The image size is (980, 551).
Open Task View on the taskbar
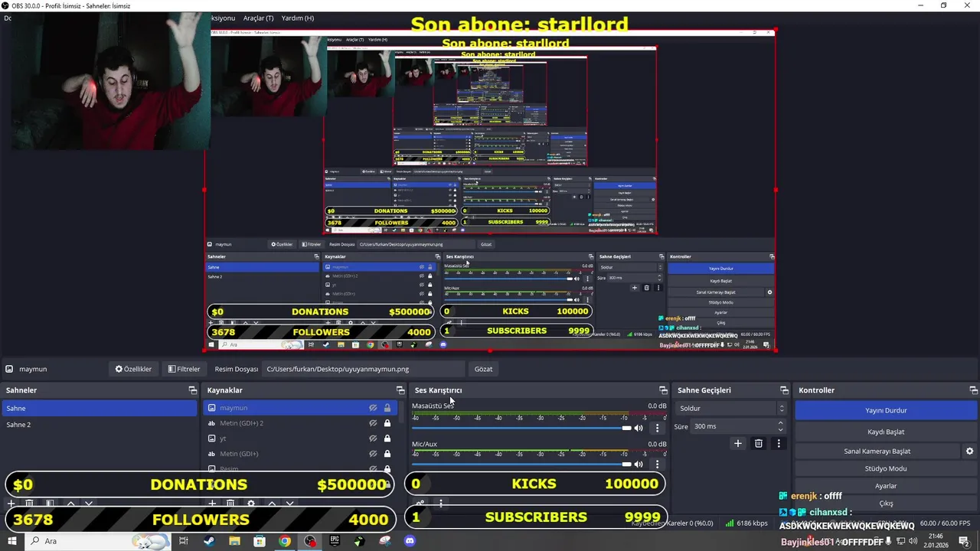coord(183,541)
